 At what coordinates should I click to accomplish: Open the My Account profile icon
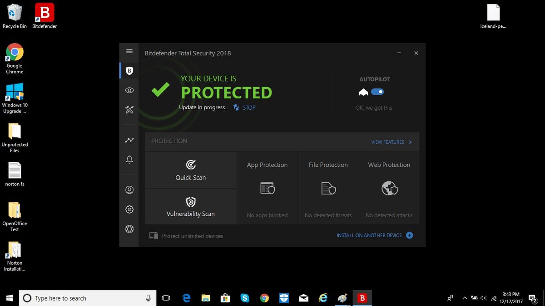click(129, 190)
